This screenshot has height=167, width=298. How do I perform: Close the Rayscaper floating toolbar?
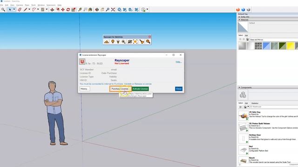(x=149, y=37)
